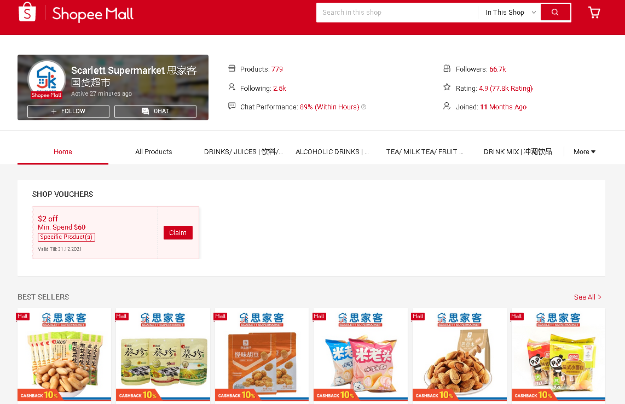This screenshot has height=404, width=625.
Task: Open the shopping cart
Action: coord(594,13)
